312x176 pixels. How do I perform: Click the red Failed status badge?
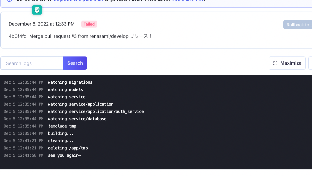pos(89,24)
